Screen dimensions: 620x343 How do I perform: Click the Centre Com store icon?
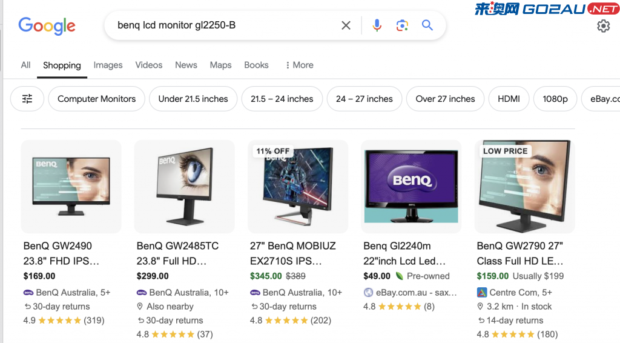(x=481, y=293)
